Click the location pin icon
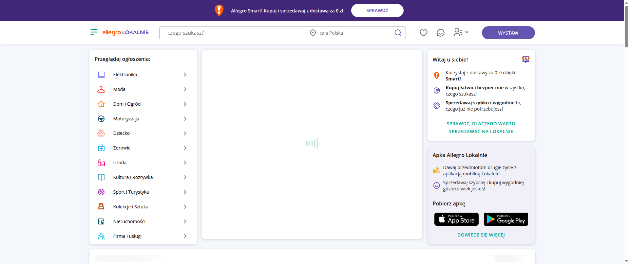The image size is (629, 264). click(x=313, y=33)
